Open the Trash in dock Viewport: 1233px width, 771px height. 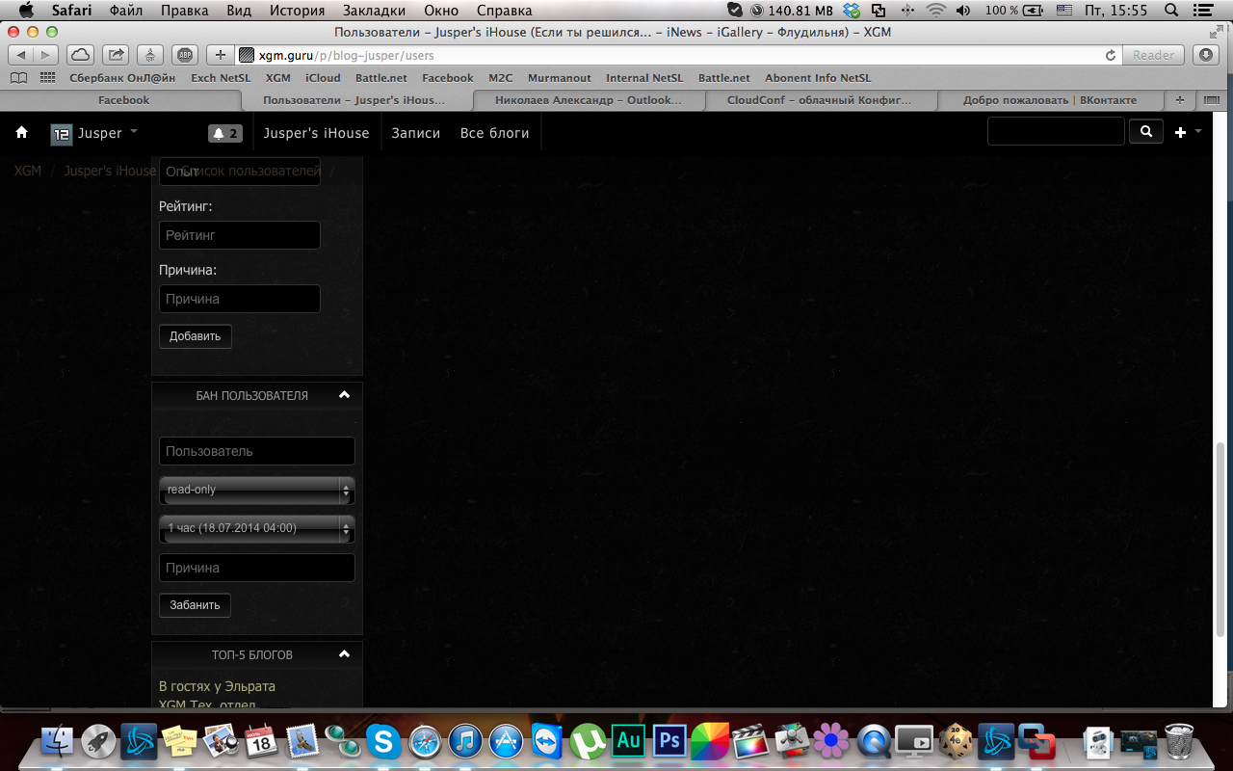(1179, 742)
